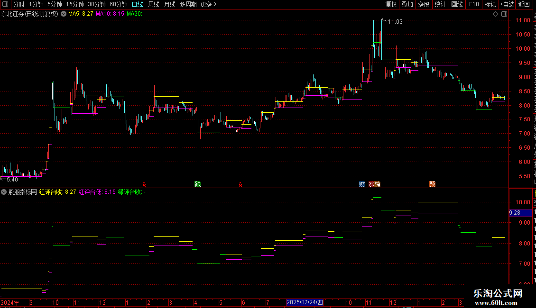Click the highlighted 2025/07/24/四 date marker
536x308 pixels.
[305, 302]
